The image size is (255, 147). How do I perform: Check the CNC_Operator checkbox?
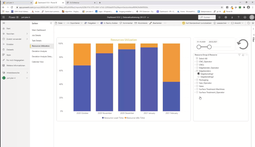point(197,61)
